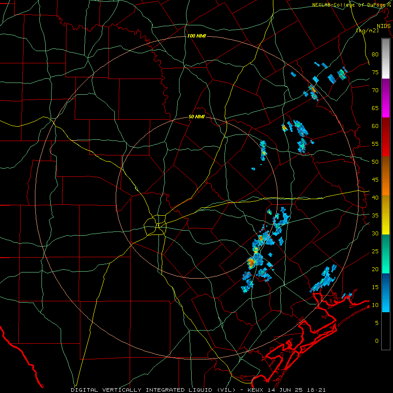Click the legend value 40
393x393 pixels.
375,198
